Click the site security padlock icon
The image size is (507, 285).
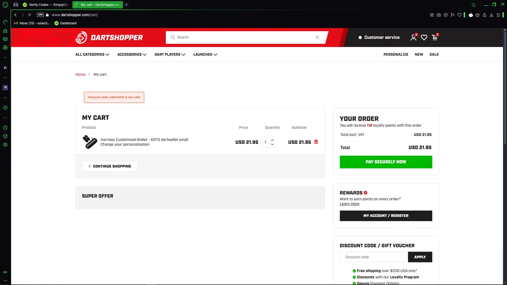tap(47, 15)
